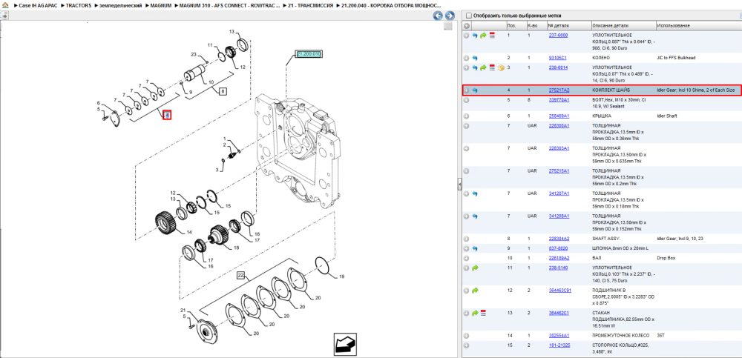Screen dimensions: 742x358
Task: Click the red list icon for part 364462C1
Action: 483,313
